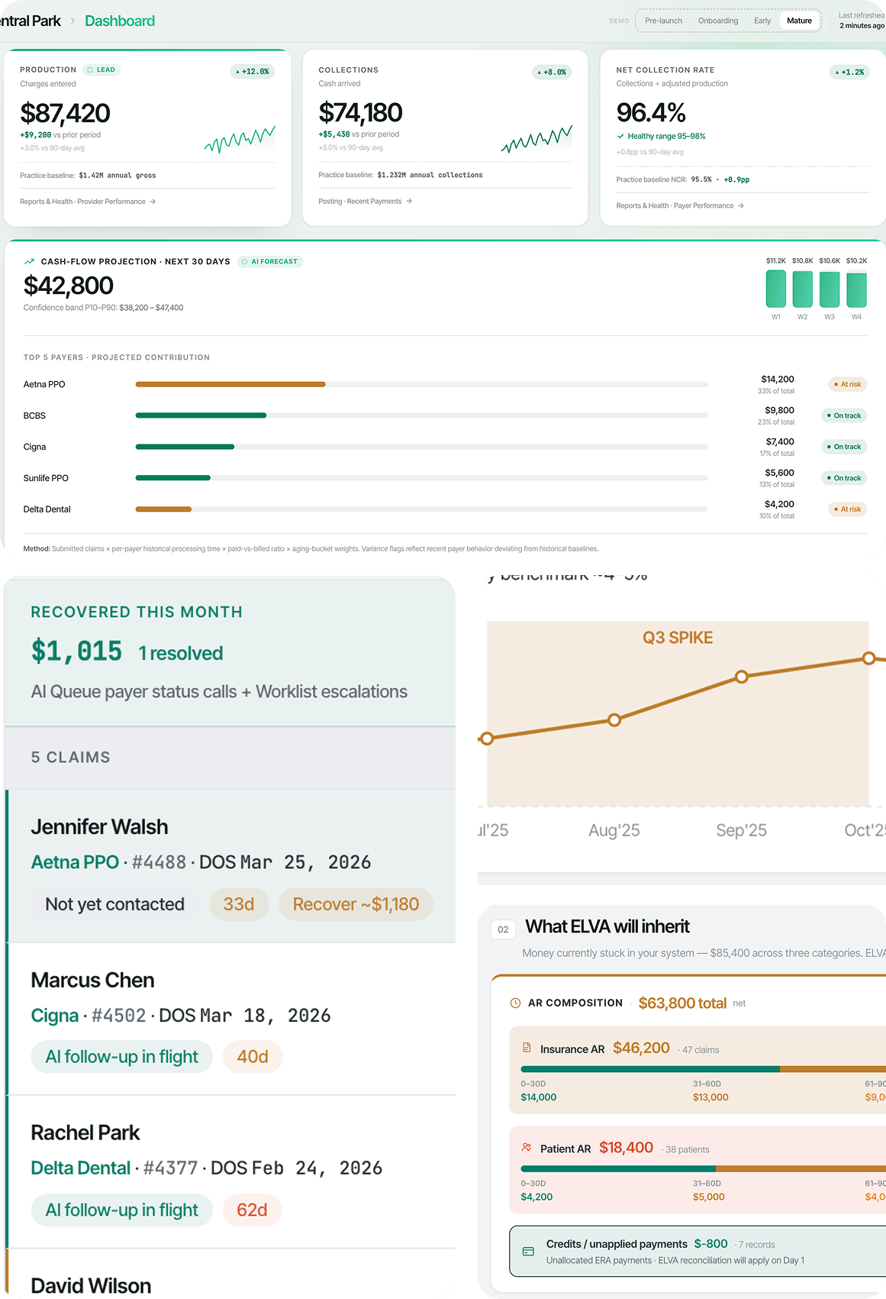This screenshot has height=1299, width=886.
Task: Click the $14,200 Aetna PPO amount
Action: (x=778, y=379)
